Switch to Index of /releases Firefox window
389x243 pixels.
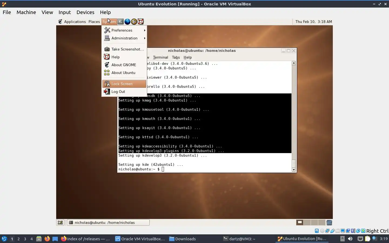[x=86, y=239]
